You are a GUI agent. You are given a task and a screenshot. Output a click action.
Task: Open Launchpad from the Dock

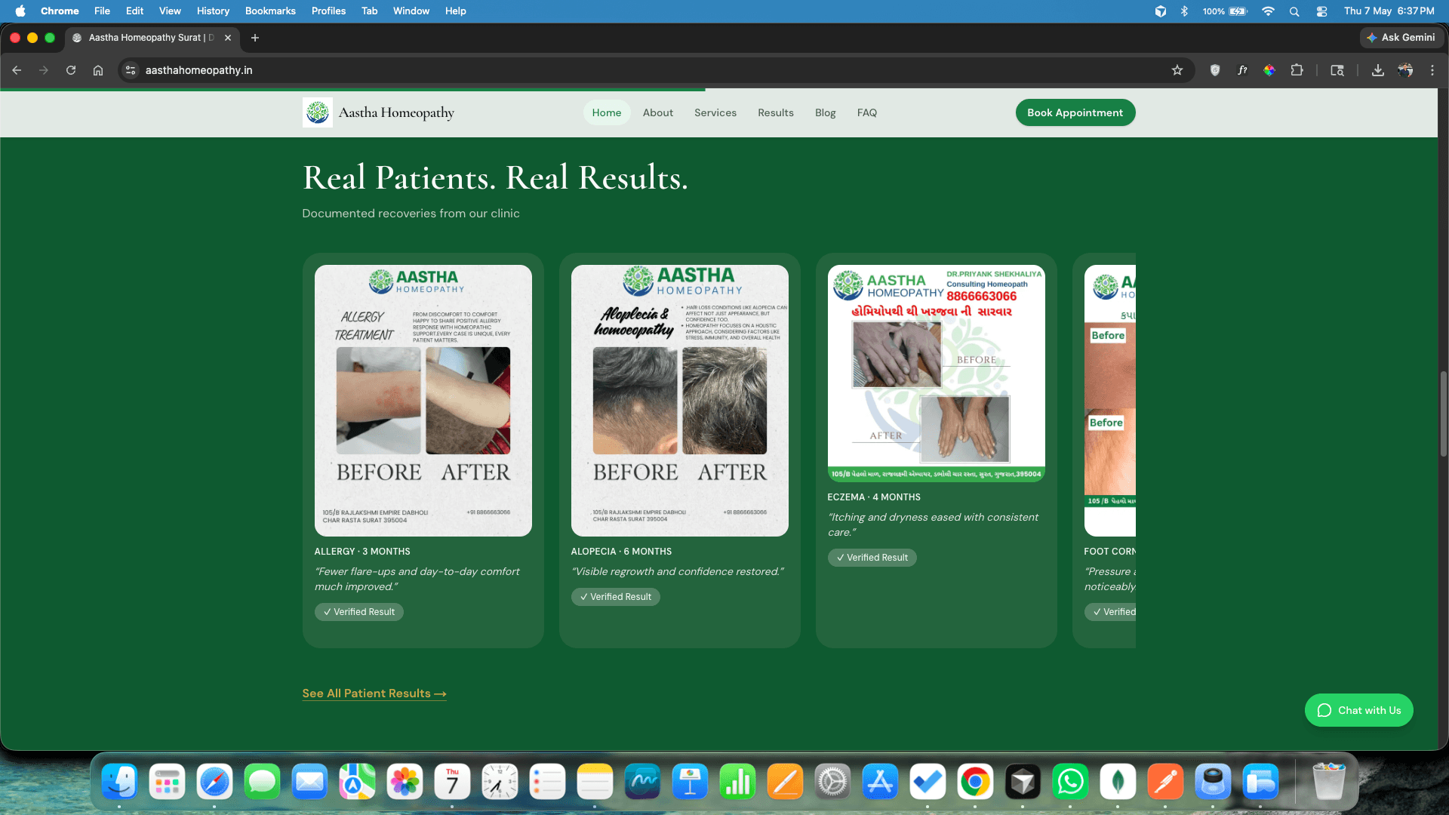click(167, 781)
